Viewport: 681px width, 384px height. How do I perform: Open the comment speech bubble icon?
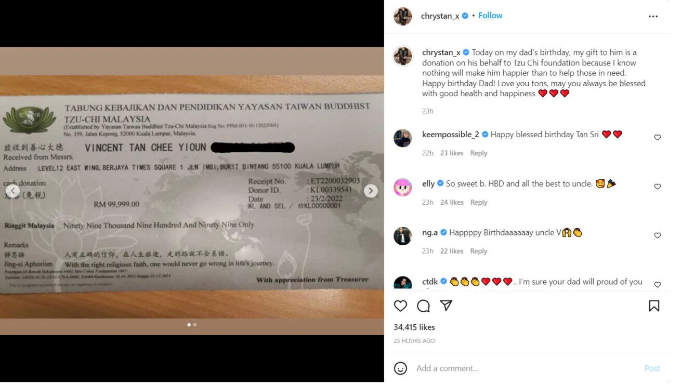pos(423,306)
